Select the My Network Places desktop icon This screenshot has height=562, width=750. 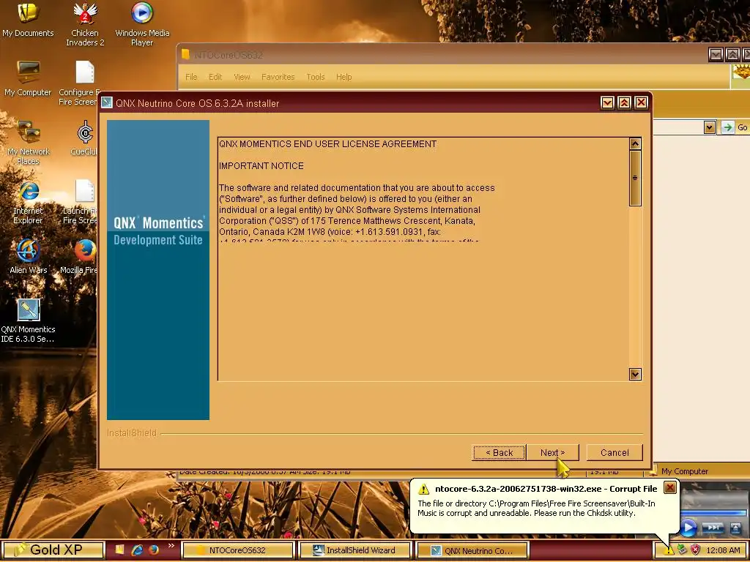click(28, 143)
